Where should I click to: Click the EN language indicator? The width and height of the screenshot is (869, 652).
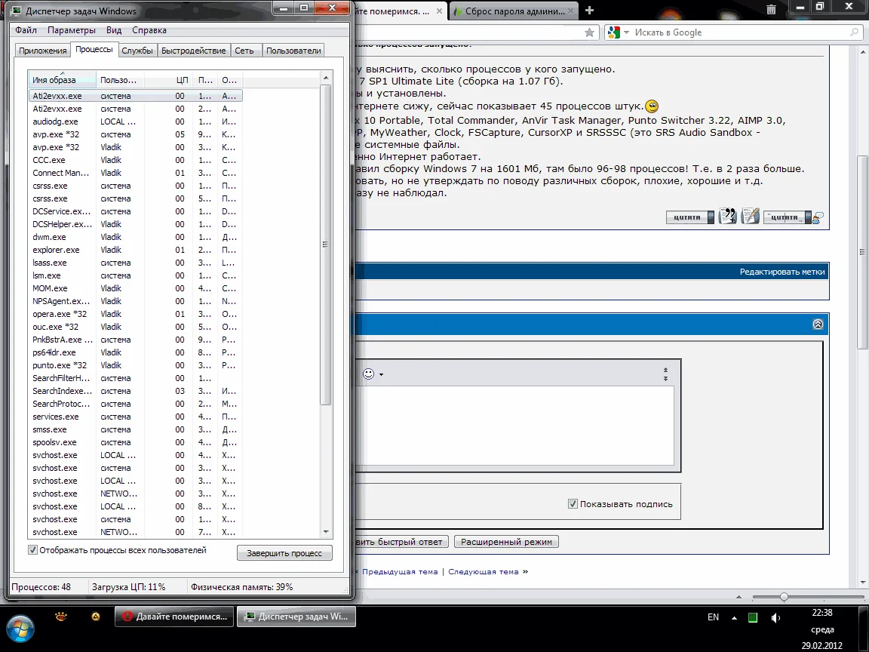click(x=714, y=617)
